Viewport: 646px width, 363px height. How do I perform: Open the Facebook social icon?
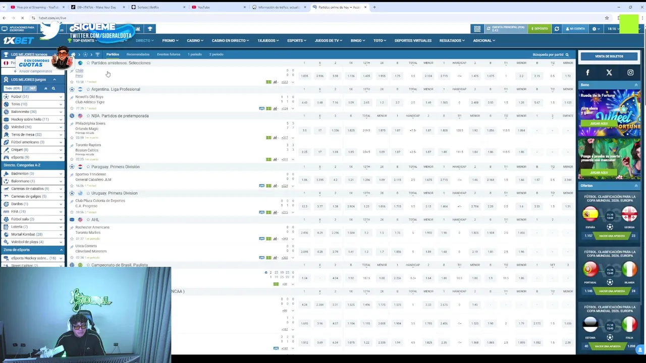coord(587,73)
